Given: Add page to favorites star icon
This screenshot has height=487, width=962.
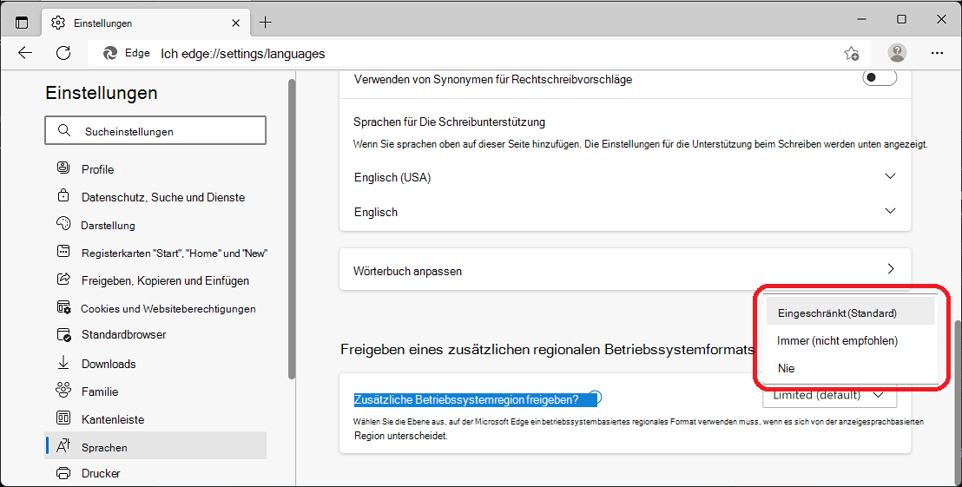Looking at the screenshot, I should 851,53.
